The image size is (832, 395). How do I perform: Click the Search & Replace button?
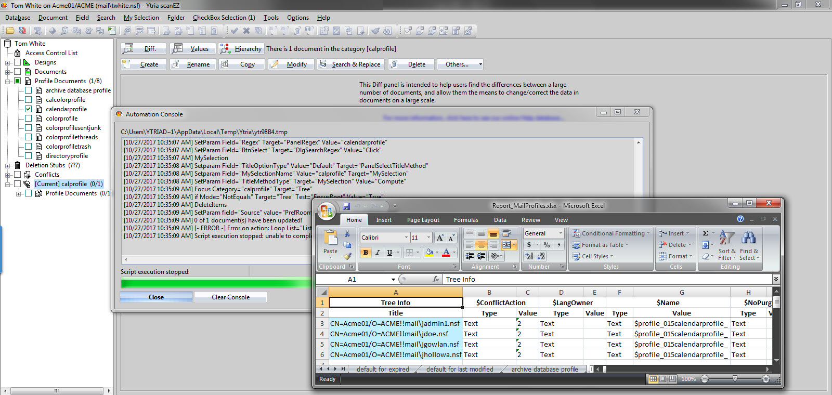350,64
